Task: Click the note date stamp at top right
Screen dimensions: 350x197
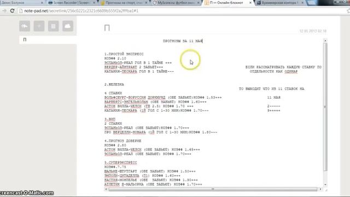Action: [313, 31]
